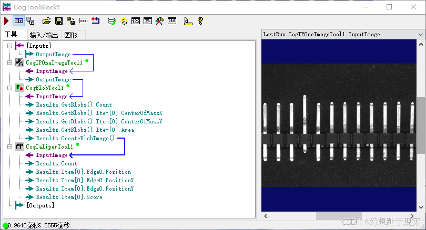Open the floating local display windows icon
Image resolution: width=426 pixels, height=230 pixels.
coord(30,21)
